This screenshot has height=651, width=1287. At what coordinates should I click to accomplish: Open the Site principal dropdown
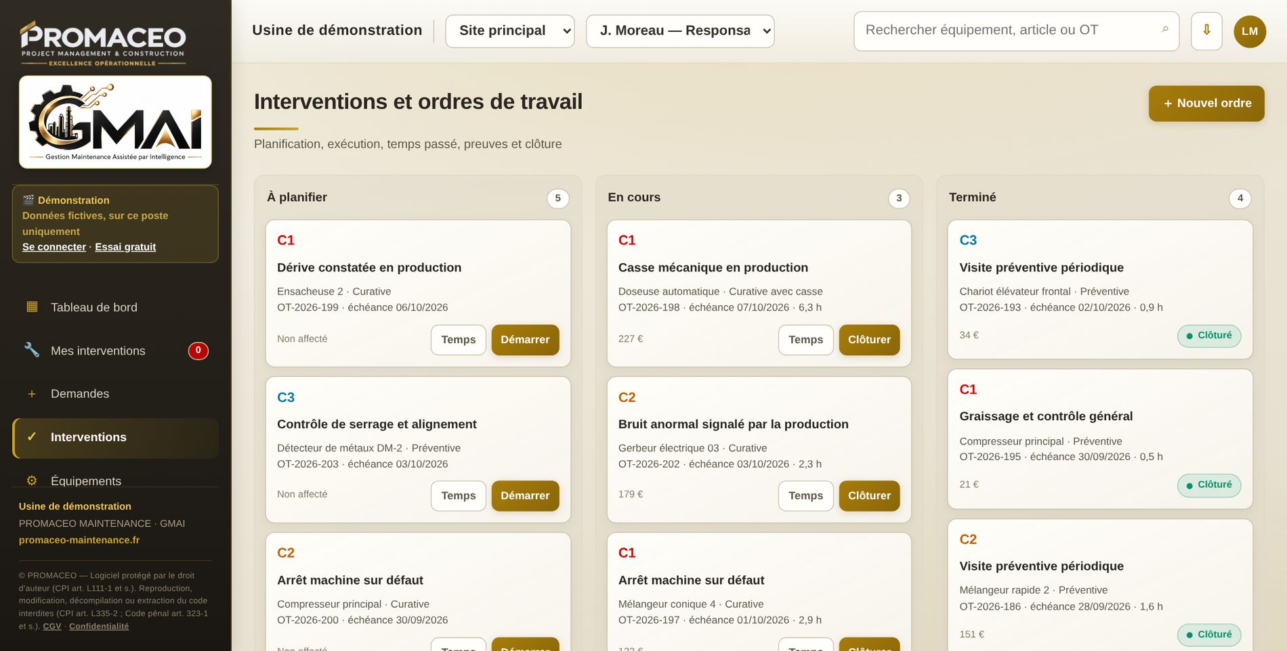click(510, 31)
